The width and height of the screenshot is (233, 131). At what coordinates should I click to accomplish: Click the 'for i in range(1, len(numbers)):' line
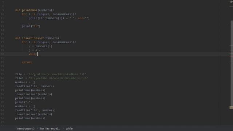49,42
